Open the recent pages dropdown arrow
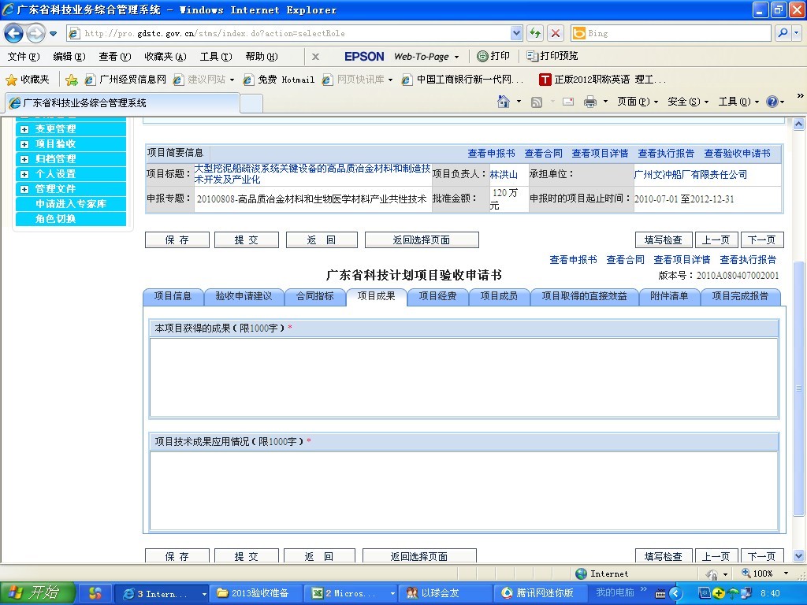807x605 pixels. 53,34
